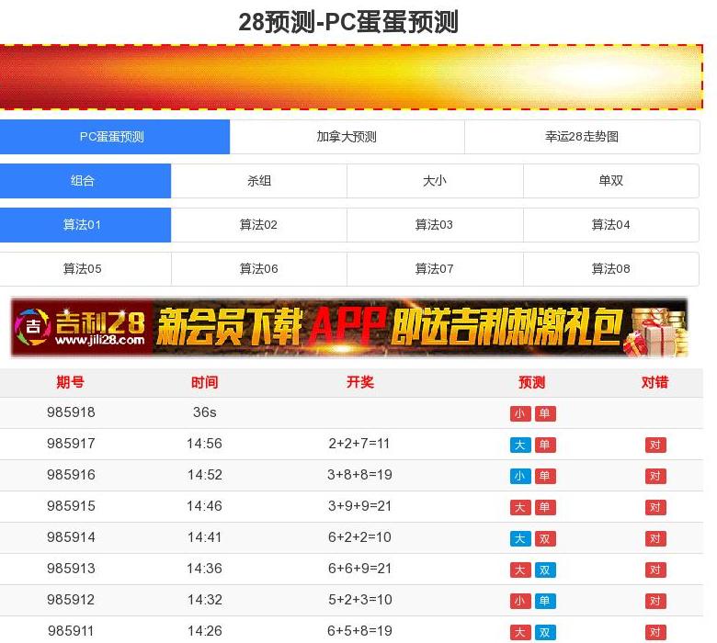Choose 算法04 algorithm
This screenshot has width=717, height=643.
tap(611, 224)
